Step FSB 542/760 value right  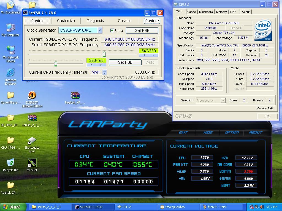click(x=153, y=55)
